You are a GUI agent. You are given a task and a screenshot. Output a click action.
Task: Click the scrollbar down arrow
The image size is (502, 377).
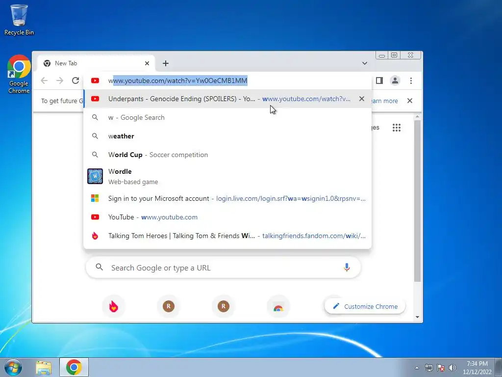pos(417,317)
